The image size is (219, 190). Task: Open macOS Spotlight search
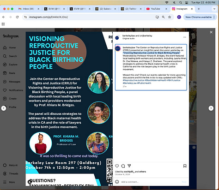(x=181, y=2)
